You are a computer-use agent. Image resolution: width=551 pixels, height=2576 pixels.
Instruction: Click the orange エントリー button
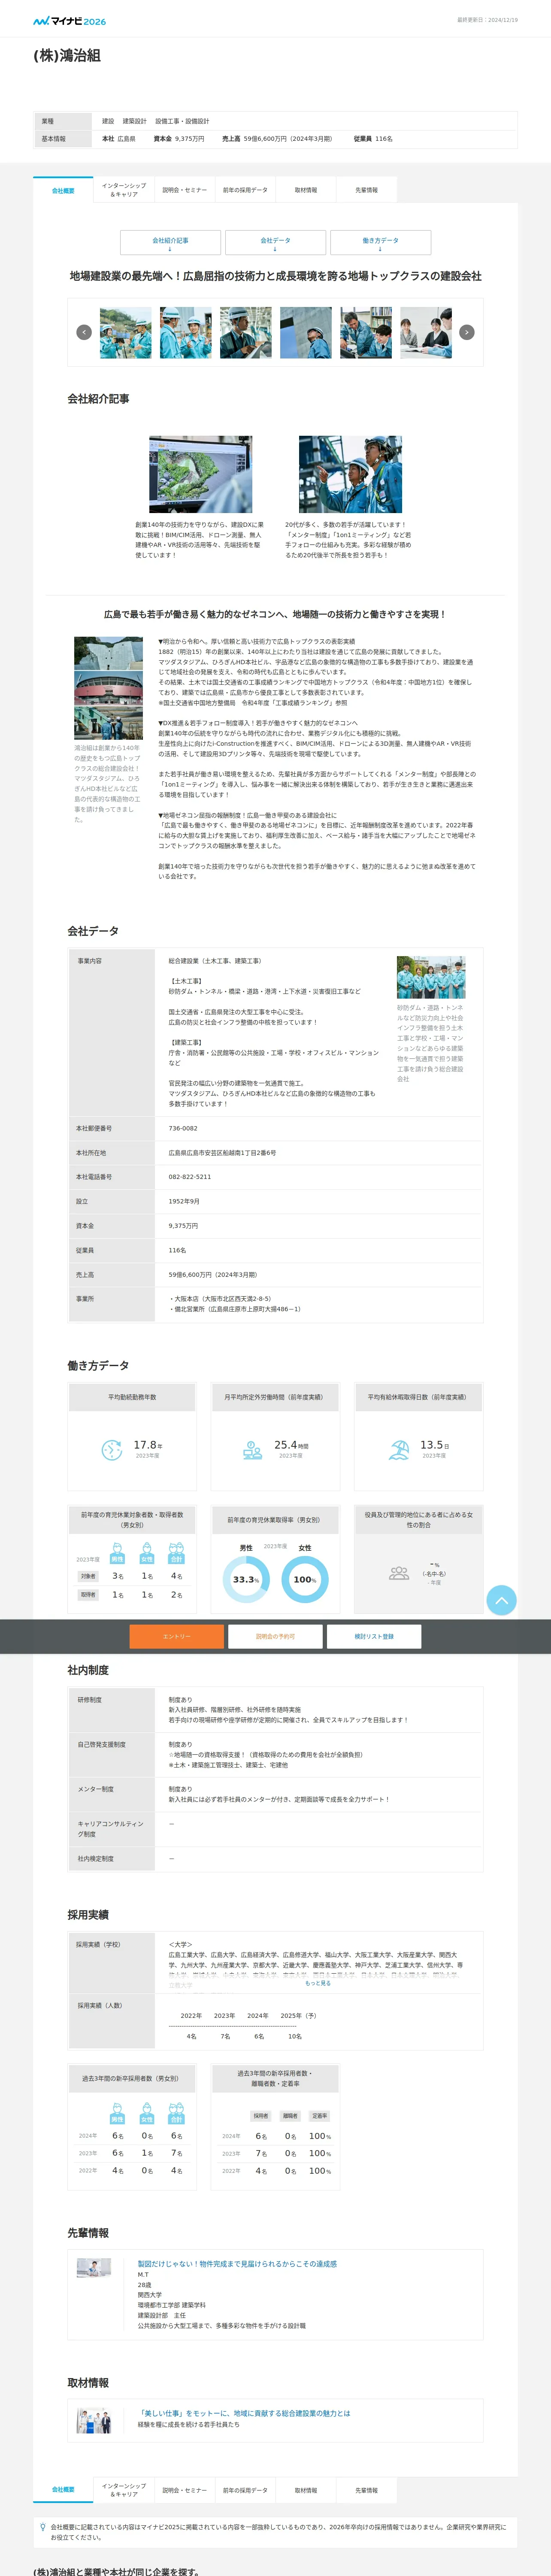(177, 1636)
